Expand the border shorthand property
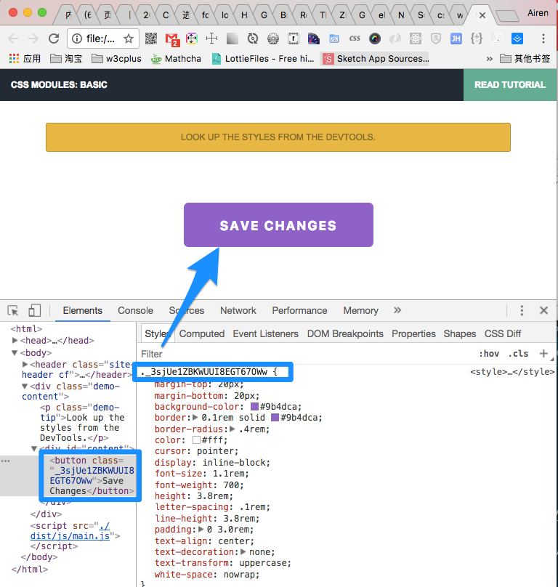558x587 pixels. point(195,418)
